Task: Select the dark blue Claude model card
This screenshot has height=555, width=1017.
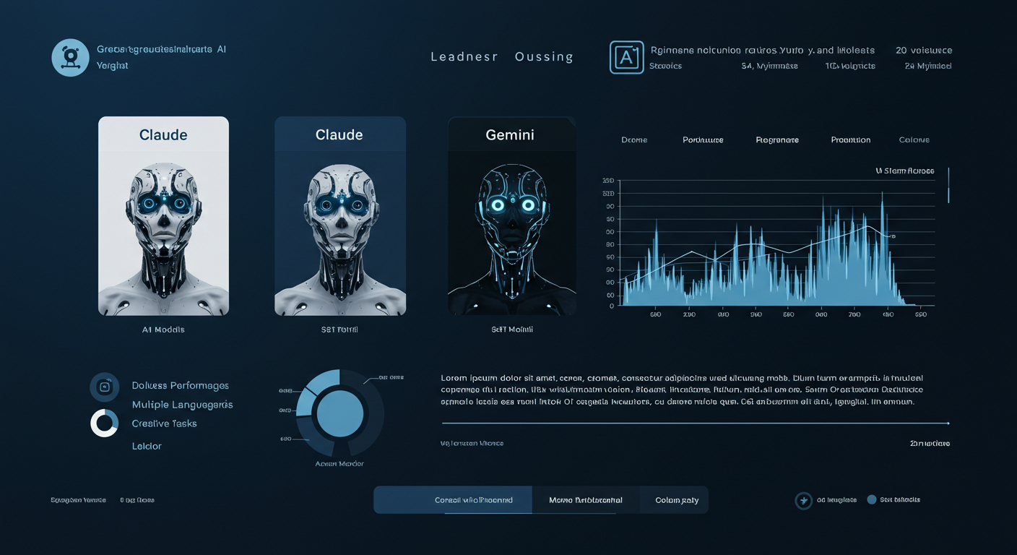Action: point(340,216)
